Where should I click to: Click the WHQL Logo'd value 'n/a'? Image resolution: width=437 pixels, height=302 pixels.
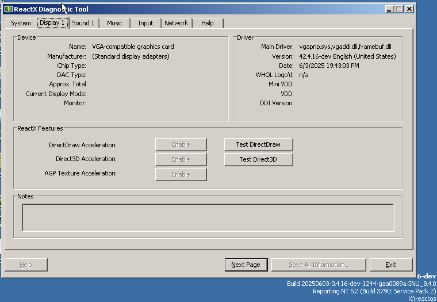pyautogui.click(x=304, y=75)
